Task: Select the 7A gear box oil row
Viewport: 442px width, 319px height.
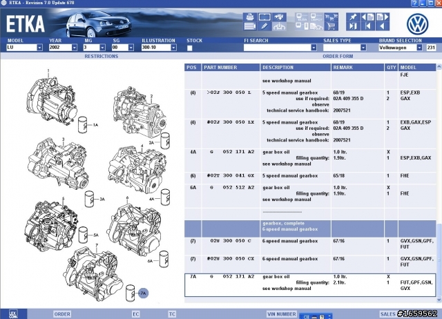Action: pos(310,284)
